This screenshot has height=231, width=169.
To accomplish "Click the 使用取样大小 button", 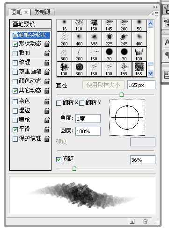I will (103, 85).
